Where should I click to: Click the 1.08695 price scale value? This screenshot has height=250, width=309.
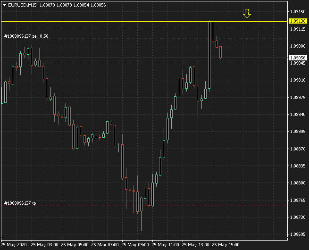coord(298,234)
